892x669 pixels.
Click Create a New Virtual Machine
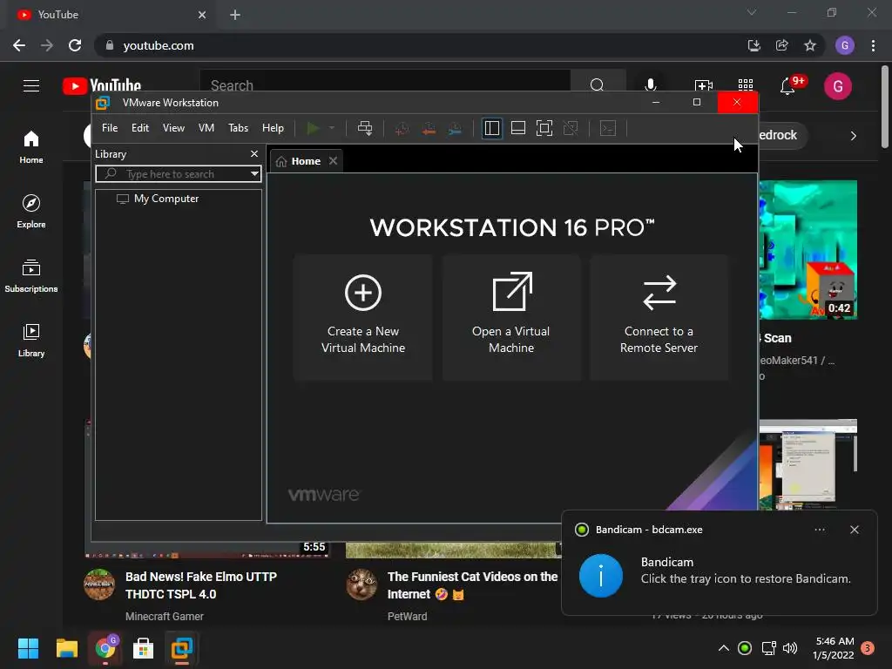[363, 317]
